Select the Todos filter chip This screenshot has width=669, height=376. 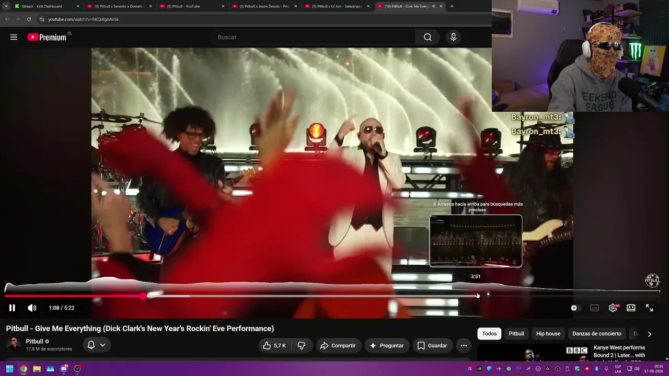[489, 334]
